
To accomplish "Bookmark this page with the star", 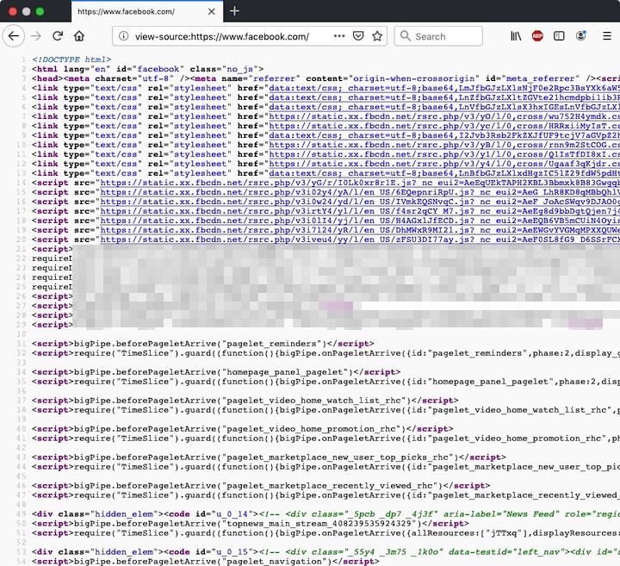I will (377, 36).
